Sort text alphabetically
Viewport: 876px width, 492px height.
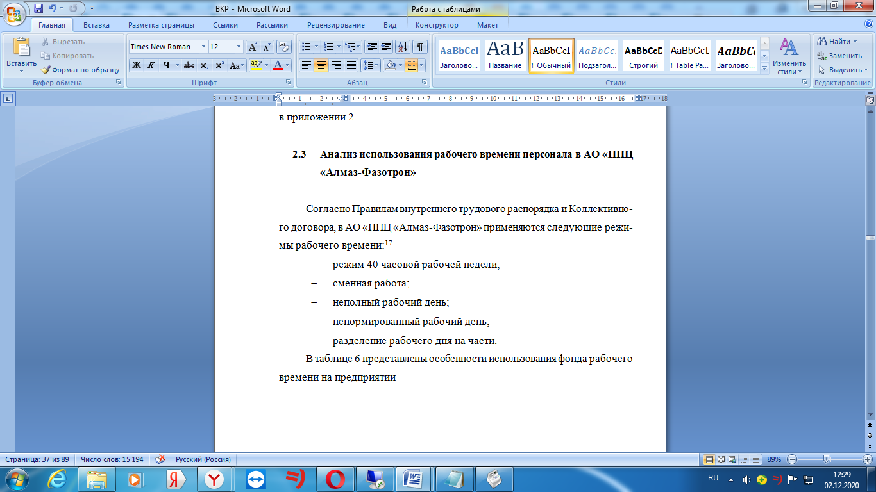coord(403,47)
